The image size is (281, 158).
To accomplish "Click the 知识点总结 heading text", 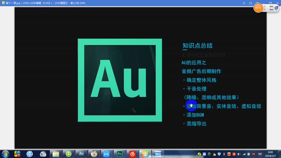I will [x=198, y=45].
